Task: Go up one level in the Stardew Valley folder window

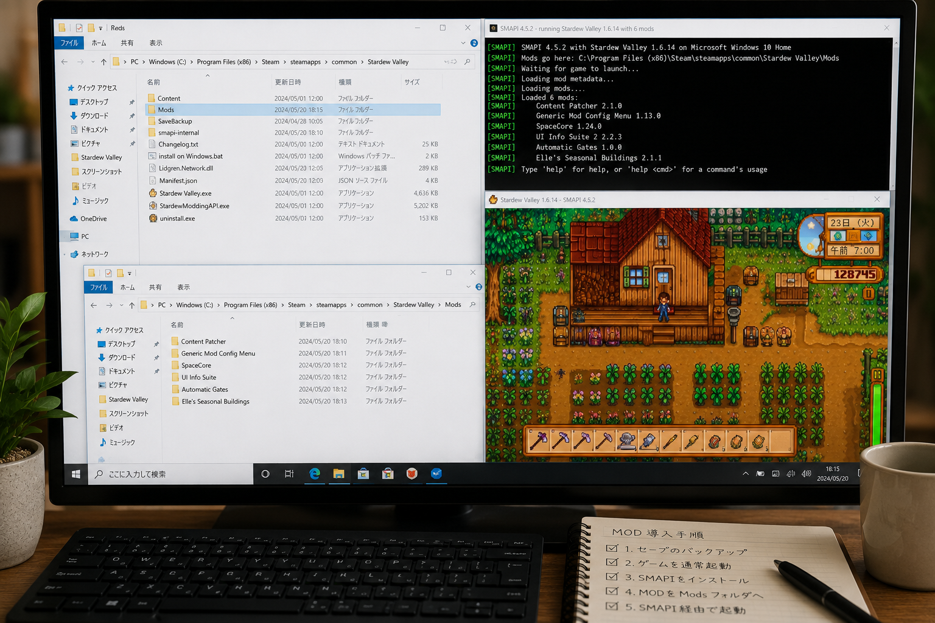Action: point(103,62)
